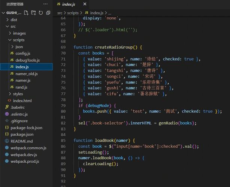Click line number 85 in the gutter
The width and height of the screenshot is (230, 187).
63,141
